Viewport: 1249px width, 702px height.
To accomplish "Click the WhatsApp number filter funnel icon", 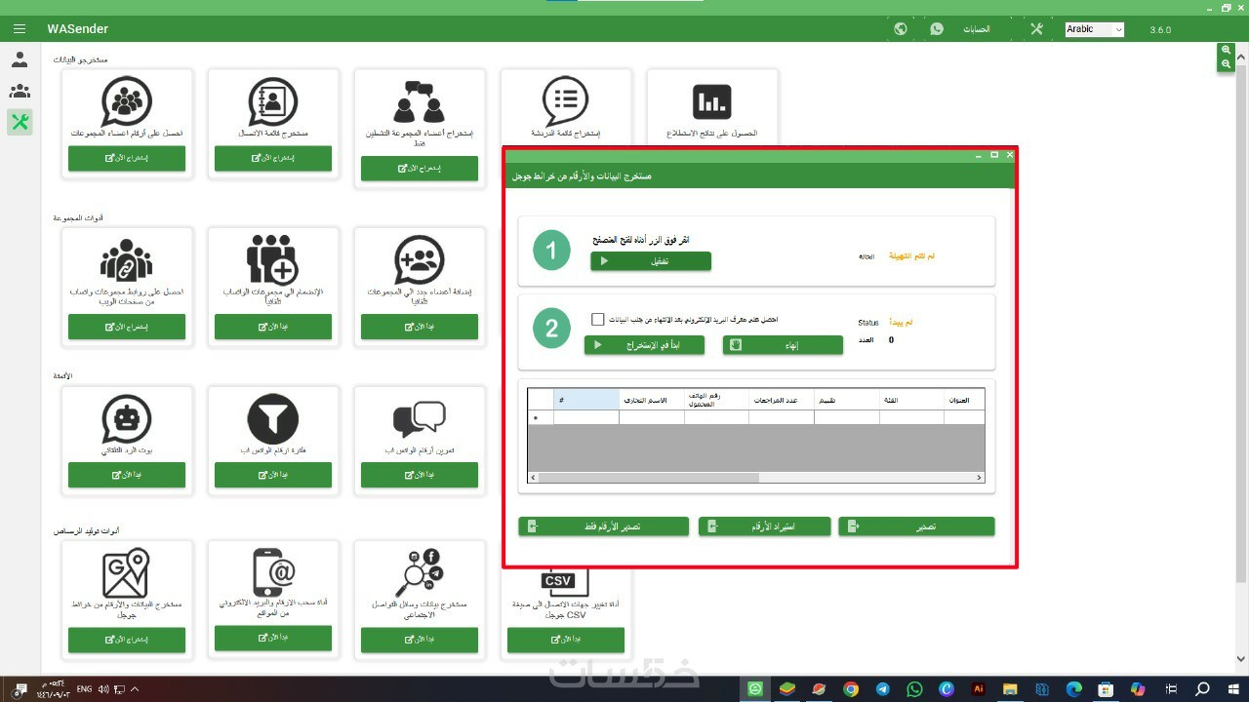I will 273,420.
